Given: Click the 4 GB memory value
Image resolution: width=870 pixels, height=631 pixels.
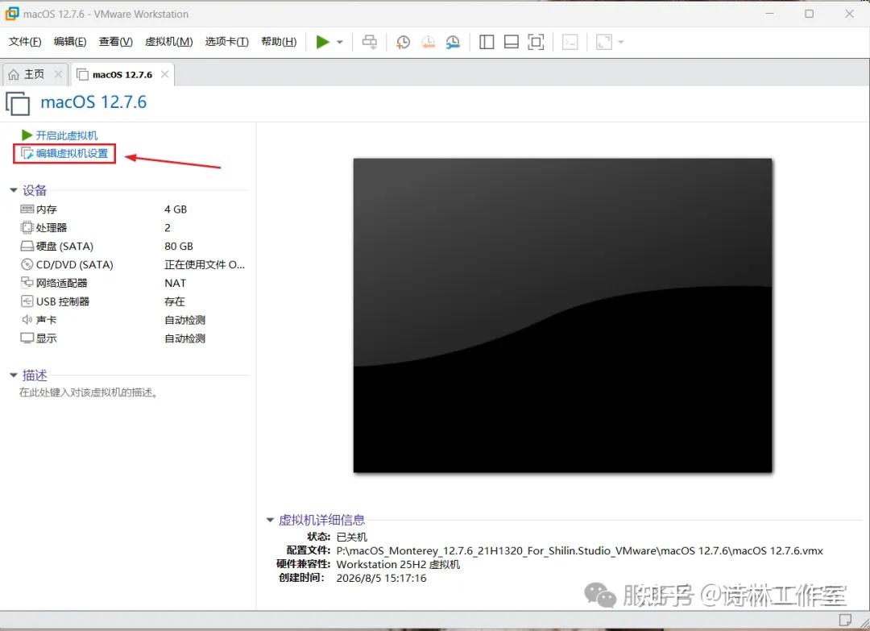Looking at the screenshot, I should 176,210.
